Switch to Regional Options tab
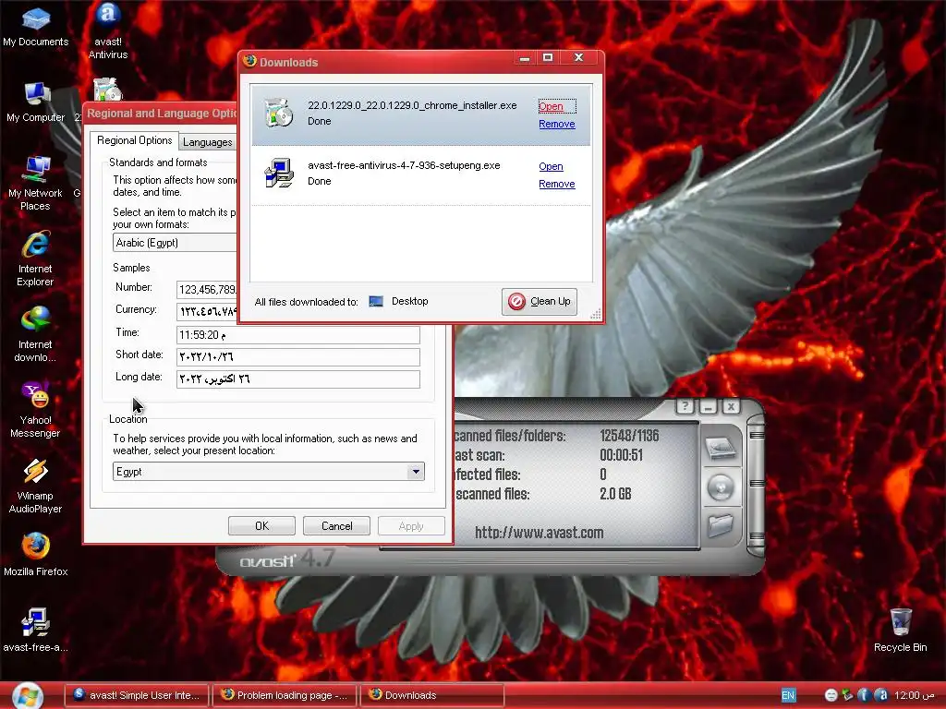Image resolution: width=946 pixels, height=709 pixels. tap(135, 140)
